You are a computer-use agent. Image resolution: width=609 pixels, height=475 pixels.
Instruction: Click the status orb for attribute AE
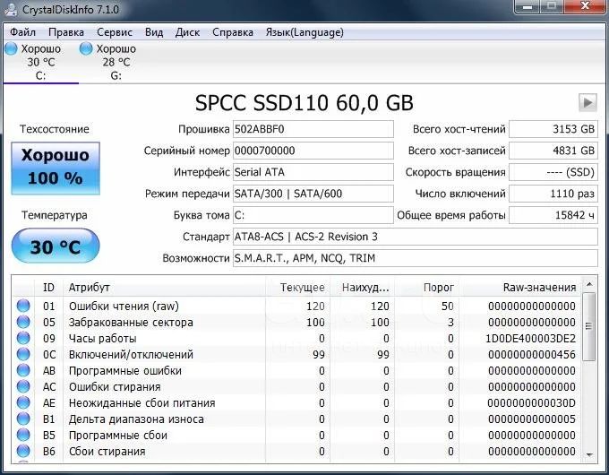pos(23,402)
